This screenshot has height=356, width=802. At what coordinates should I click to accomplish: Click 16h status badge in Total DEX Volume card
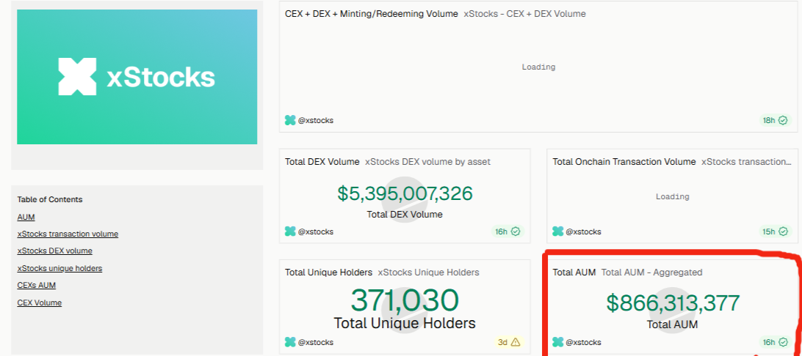[x=507, y=231]
